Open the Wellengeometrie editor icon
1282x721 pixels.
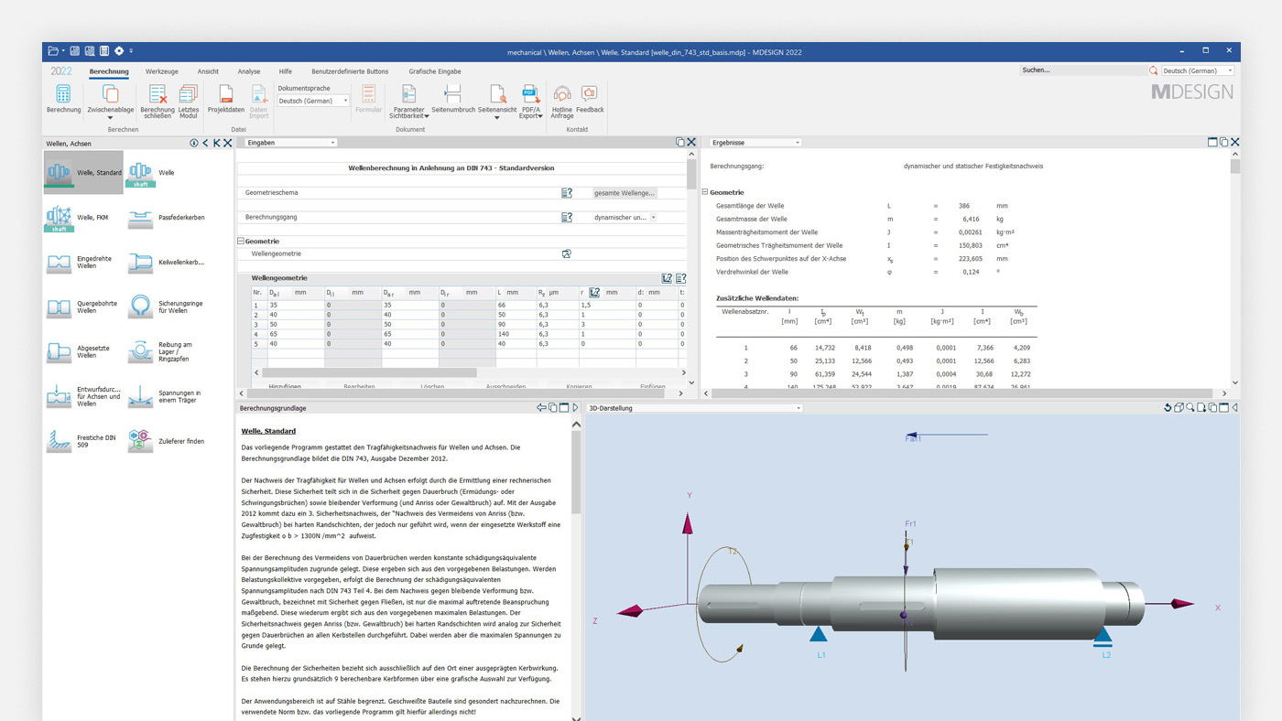(567, 253)
